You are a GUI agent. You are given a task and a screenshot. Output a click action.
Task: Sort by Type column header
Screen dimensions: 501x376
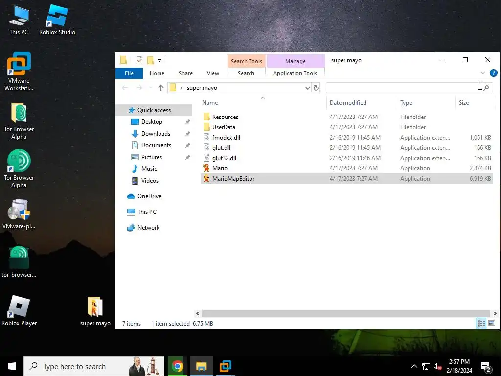426,103
